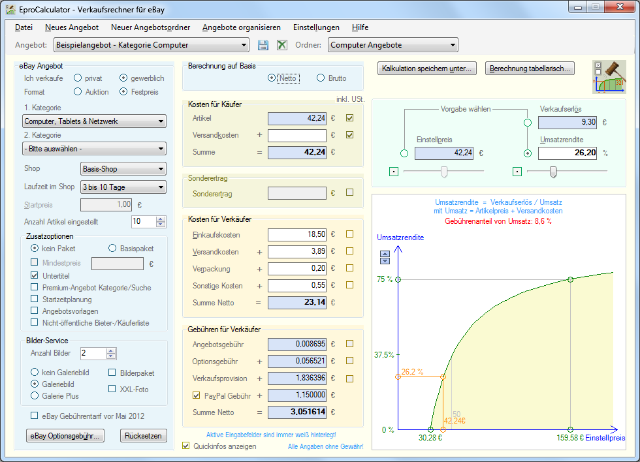
Task: Click the save (floppy disk) icon
Action: (263, 45)
